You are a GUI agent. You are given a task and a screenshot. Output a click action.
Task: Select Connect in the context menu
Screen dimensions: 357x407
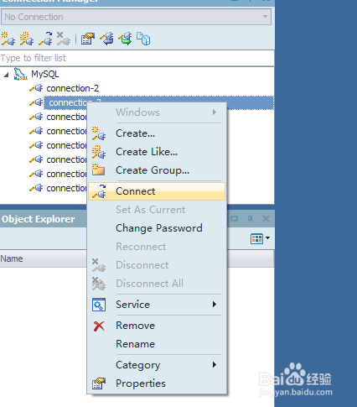[157, 191]
